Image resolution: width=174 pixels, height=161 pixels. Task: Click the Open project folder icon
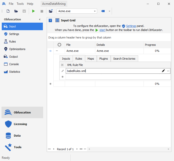[x=16, y=11]
